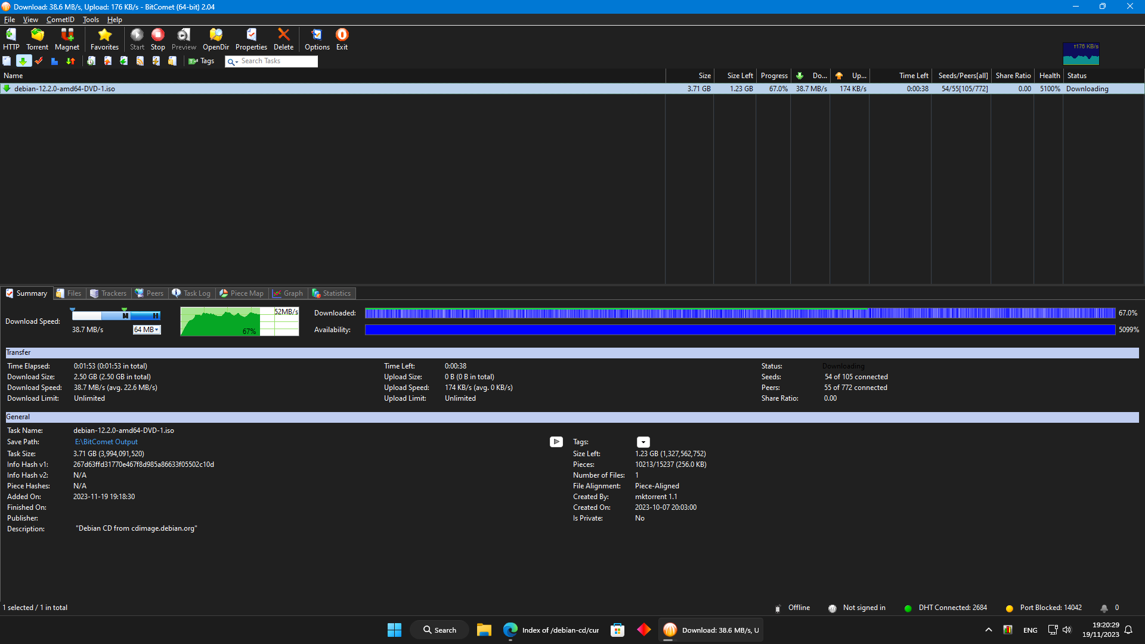Screen dimensions: 1145x644
Task: Open the Task Log tab
Action: click(x=191, y=293)
